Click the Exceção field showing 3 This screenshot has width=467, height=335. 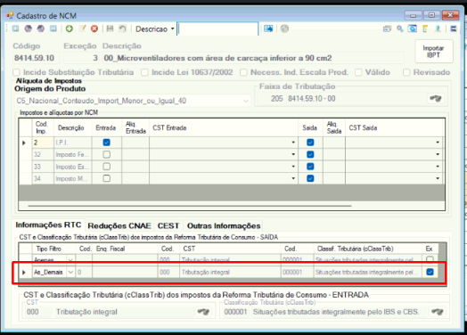(x=81, y=58)
